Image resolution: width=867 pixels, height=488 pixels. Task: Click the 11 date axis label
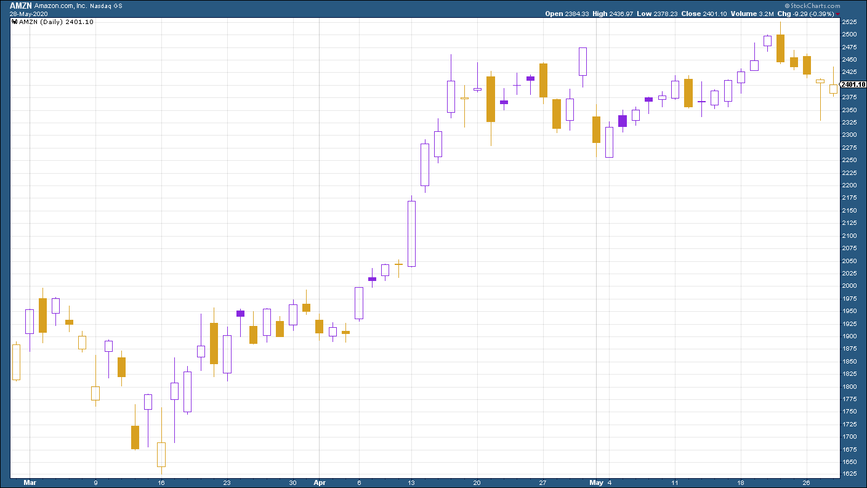click(x=675, y=483)
